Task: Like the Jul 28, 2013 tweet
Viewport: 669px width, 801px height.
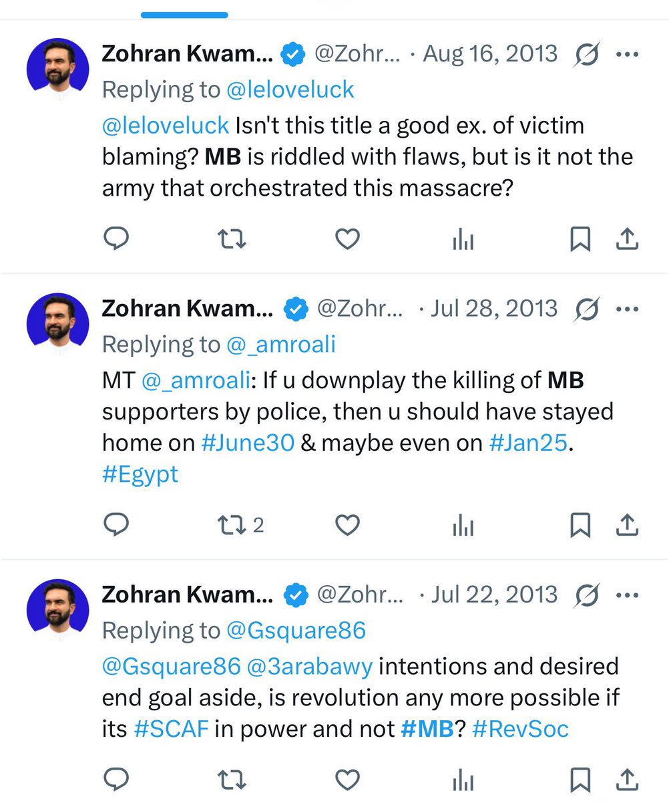Action: [x=347, y=525]
